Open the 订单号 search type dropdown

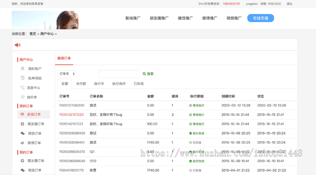point(66,74)
